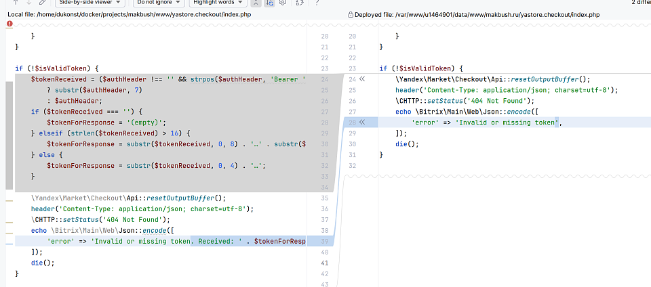Apply change arrows at line 24
Screen dimensions: 651x287
tap(361, 79)
